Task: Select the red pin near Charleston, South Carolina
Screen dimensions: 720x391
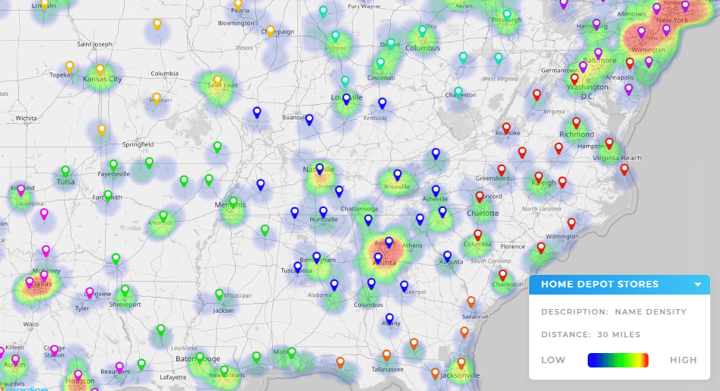Action: pos(503,275)
